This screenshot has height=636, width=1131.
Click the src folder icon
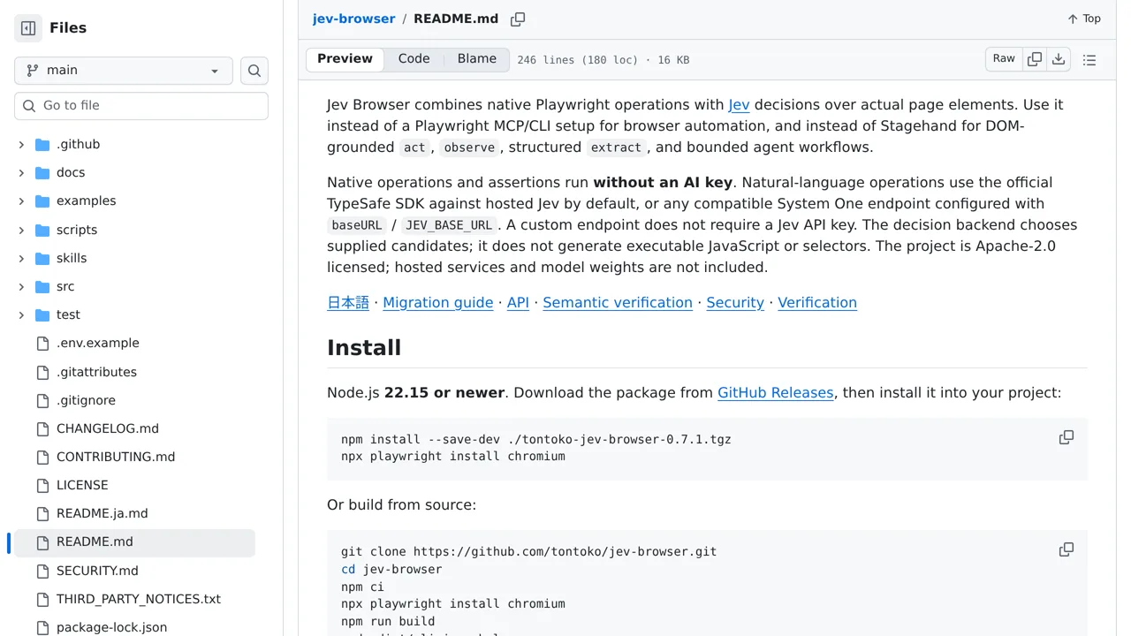tap(42, 286)
